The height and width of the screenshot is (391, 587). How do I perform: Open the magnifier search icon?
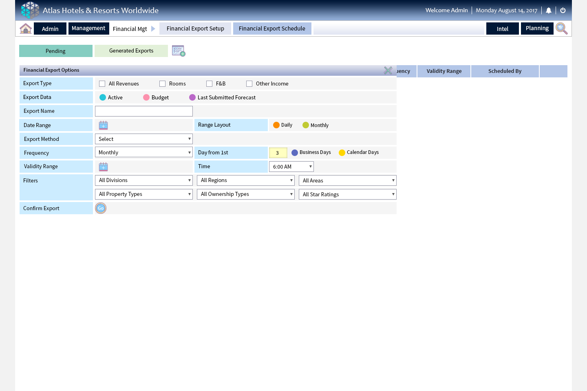(561, 29)
